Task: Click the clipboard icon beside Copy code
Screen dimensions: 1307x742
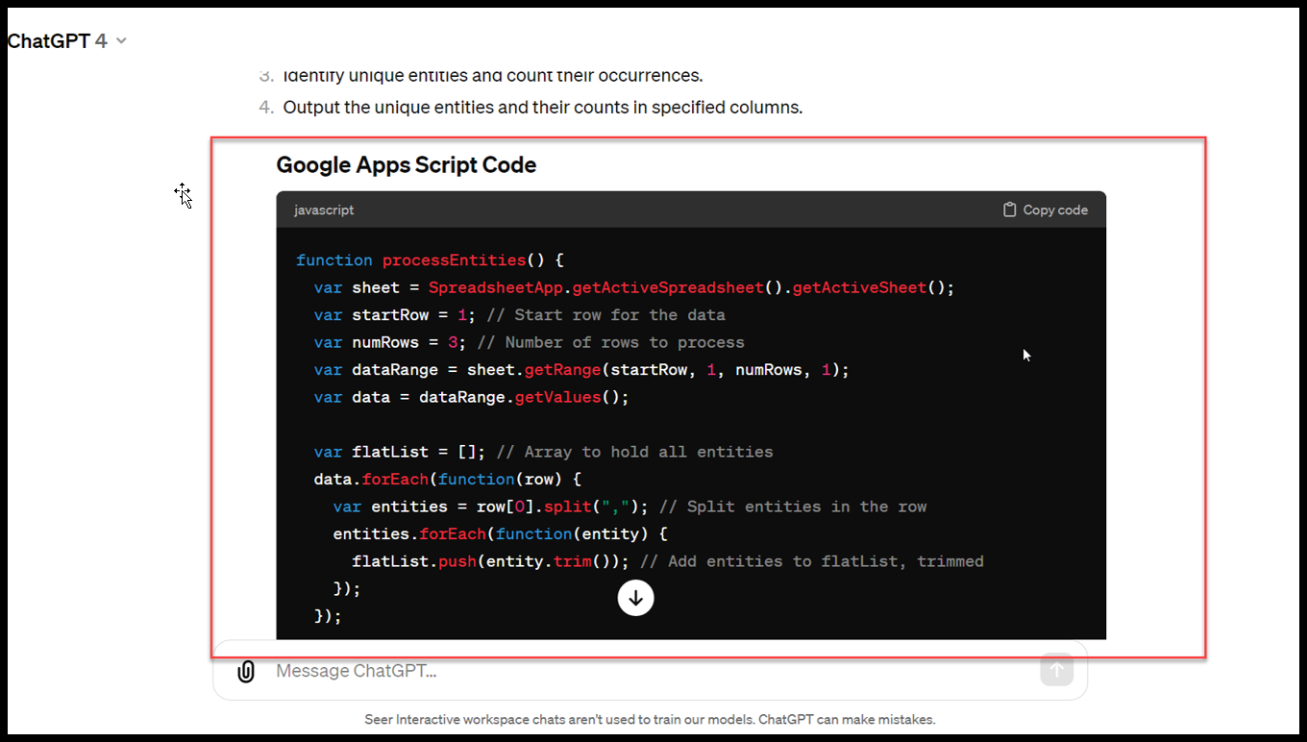Action: coord(1009,210)
